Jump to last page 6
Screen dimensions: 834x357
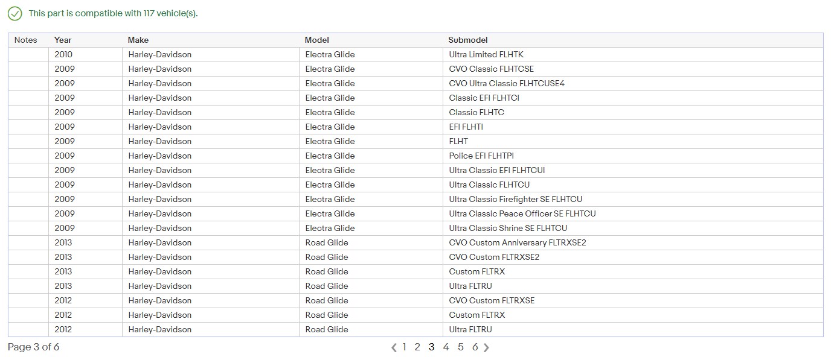[475, 347]
